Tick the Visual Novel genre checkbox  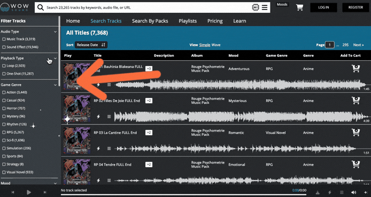4,173
